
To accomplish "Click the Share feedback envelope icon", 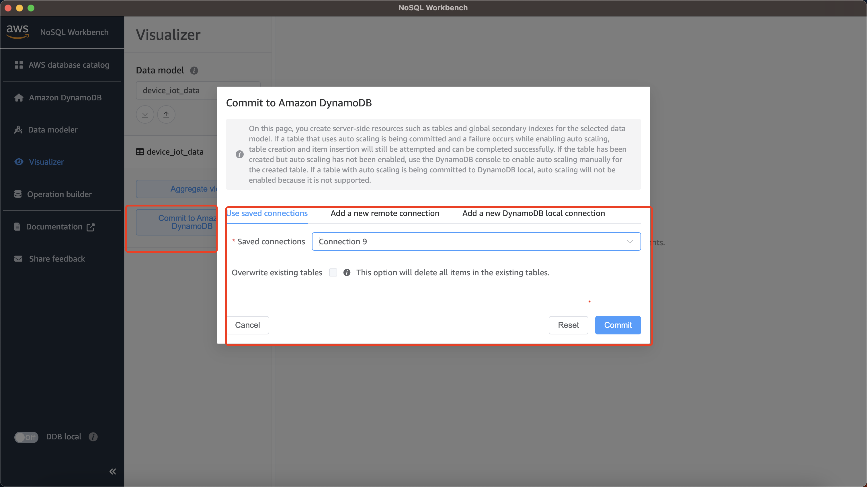I will tap(19, 259).
